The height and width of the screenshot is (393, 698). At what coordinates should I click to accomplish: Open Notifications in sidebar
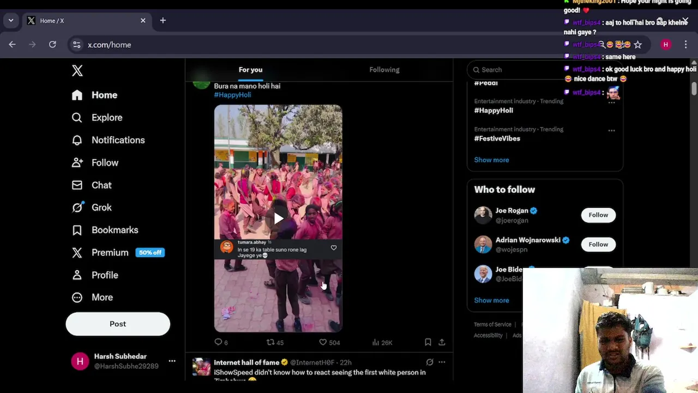point(109,140)
